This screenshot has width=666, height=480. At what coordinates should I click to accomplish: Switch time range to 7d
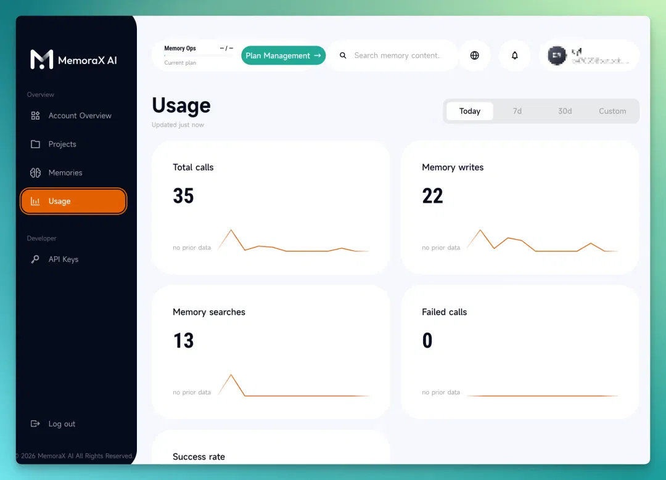click(x=517, y=111)
